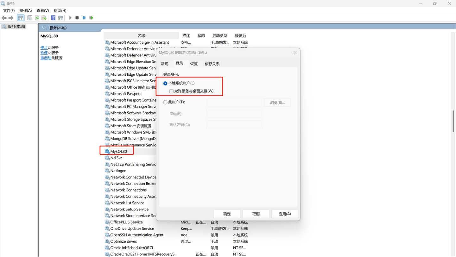Image resolution: width=456 pixels, height=257 pixels.
Task: Click gear icon of NdISvc service
Action: [x=107, y=158]
